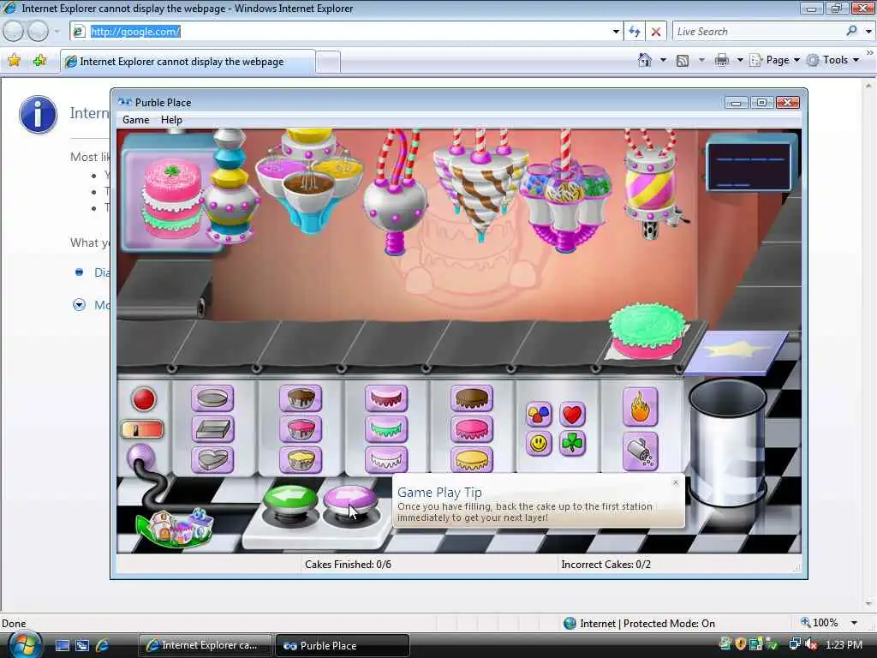The width and height of the screenshot is (877, 658).
Task: Pick the white filling button
Action: coord(386,460)
